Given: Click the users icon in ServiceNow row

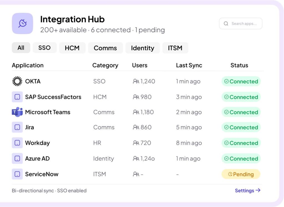Looking at the screenshot, I should pos(136,174).
